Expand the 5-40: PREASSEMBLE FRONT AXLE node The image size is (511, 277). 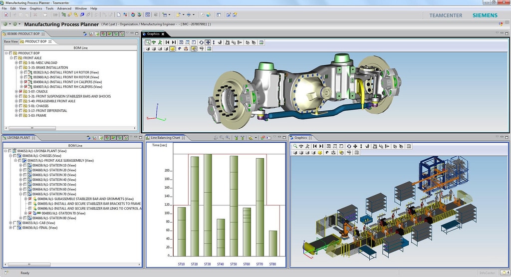pyautogui.click(x=16, y=101)
